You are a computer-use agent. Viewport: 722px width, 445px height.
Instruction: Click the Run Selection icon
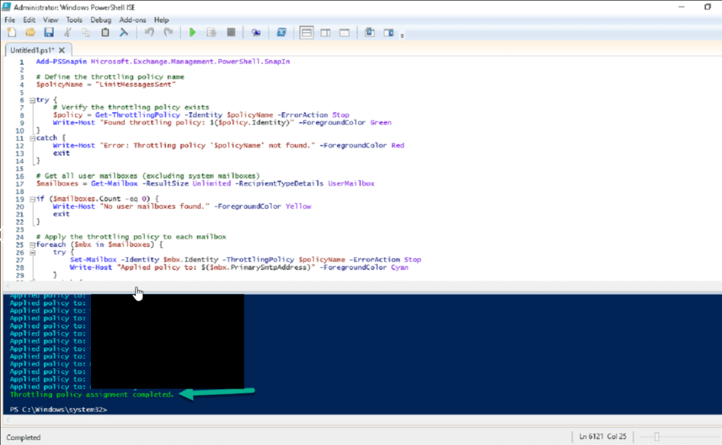tap(211, 32)
